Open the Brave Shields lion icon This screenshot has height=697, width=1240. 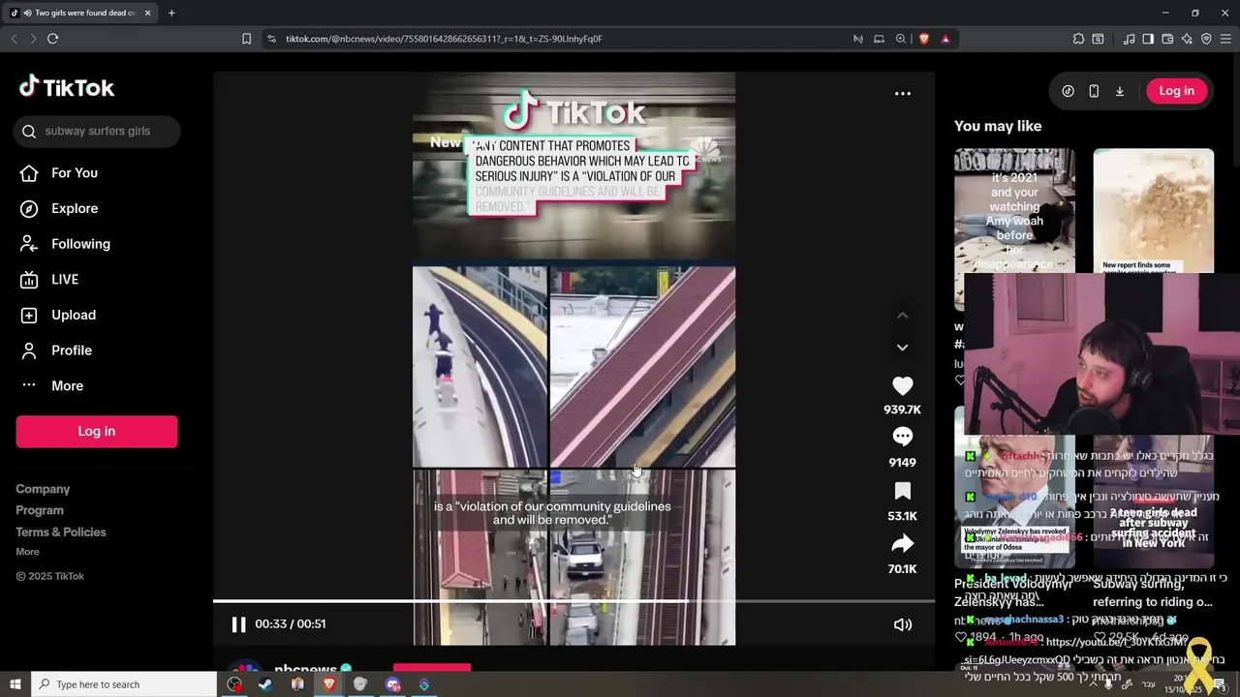pos(924,39)
